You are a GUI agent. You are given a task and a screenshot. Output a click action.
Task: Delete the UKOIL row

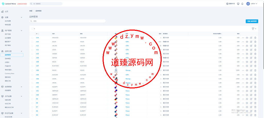[255, 83]
